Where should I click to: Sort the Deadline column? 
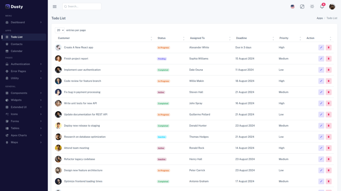coord(273,38)
